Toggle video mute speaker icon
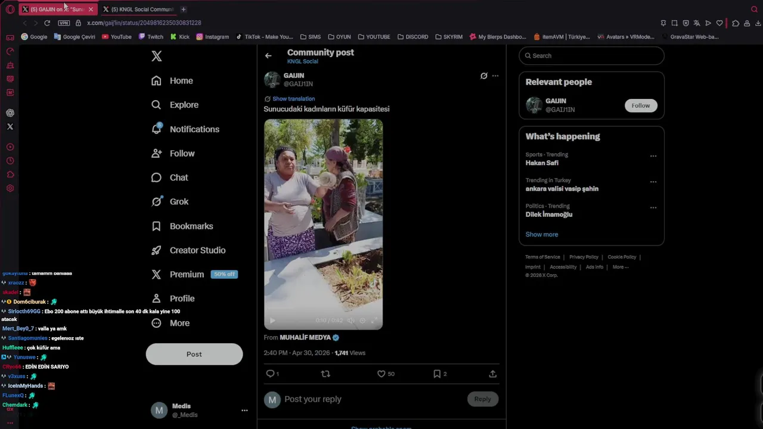Image resolution: width=763 pixels, height=429 pixels. coord(351,321)
